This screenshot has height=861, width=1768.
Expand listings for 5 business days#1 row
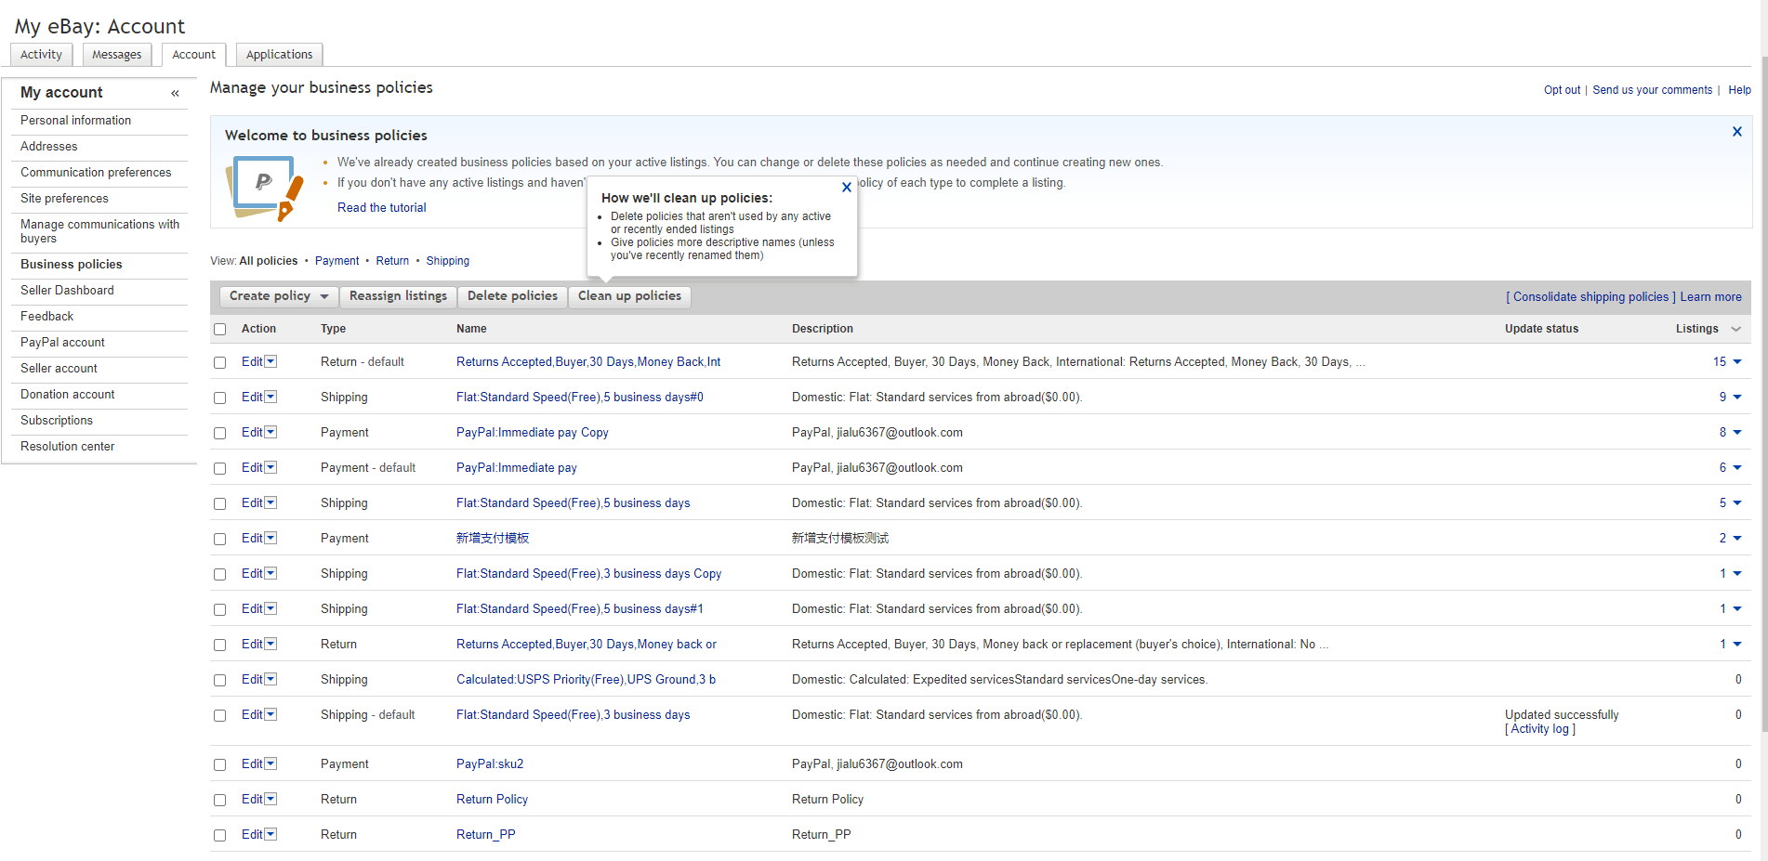(1737, 609)
